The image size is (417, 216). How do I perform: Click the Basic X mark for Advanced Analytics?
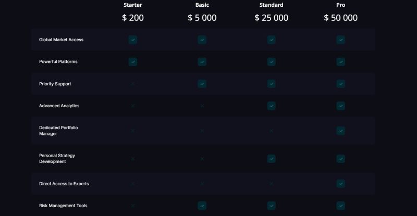coord(202,106)
